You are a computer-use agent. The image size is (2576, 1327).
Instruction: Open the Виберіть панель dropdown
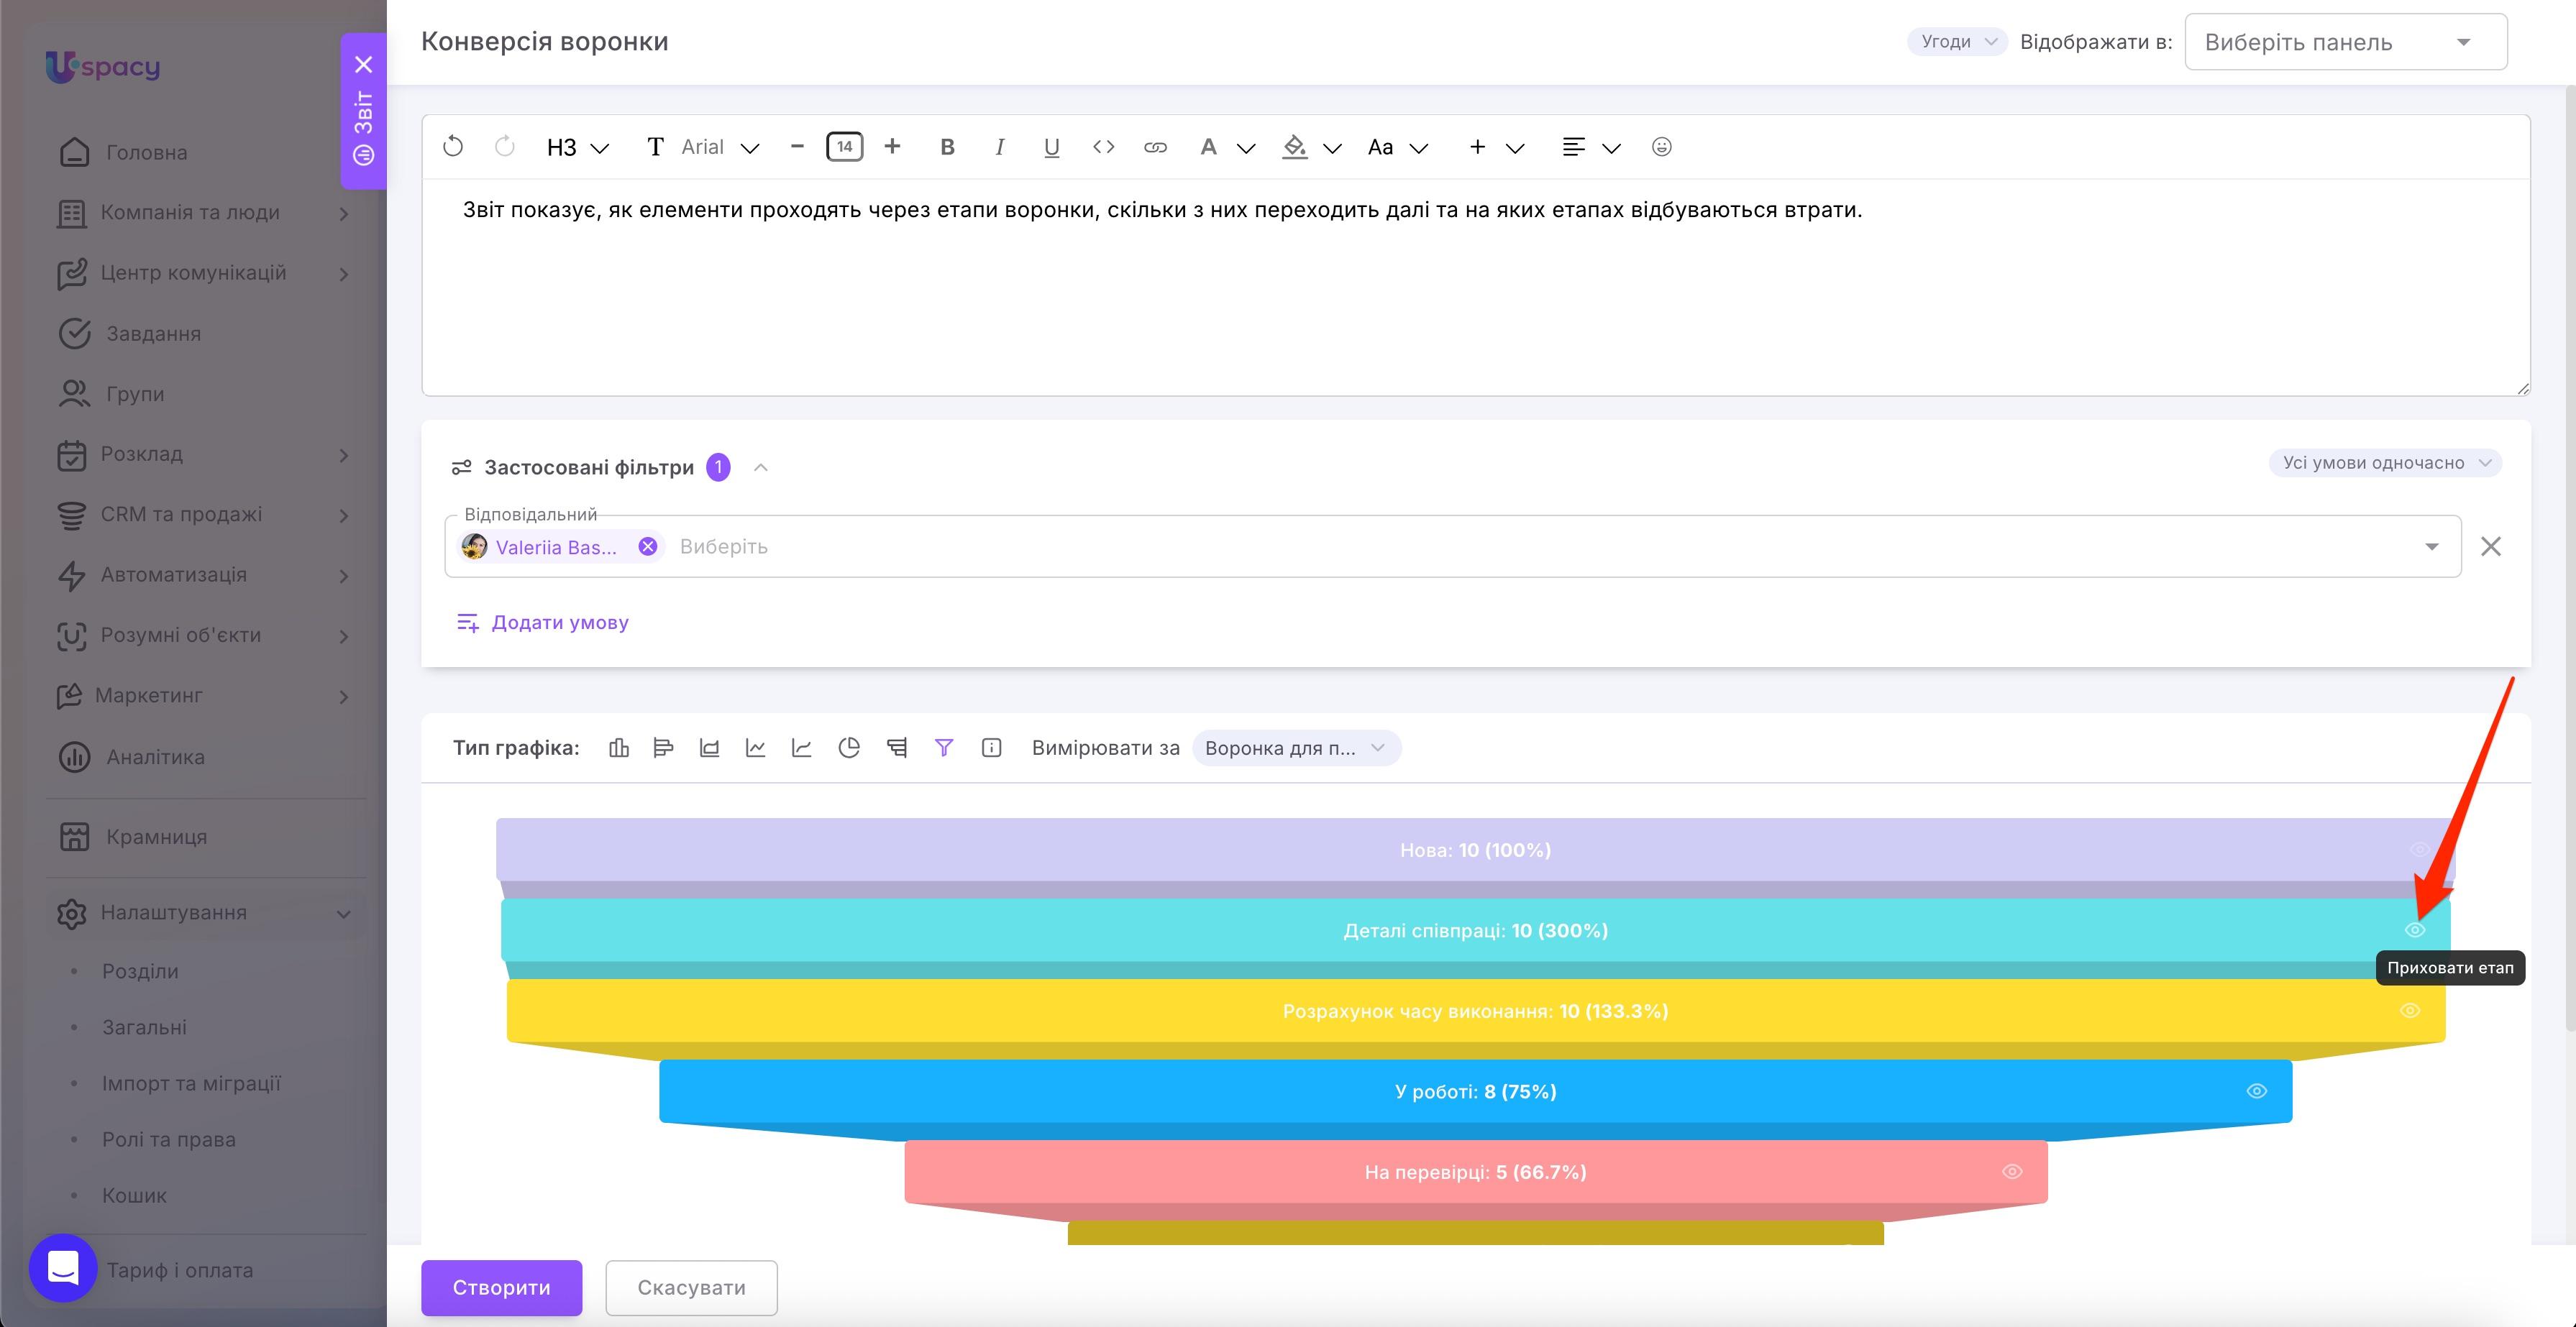coord(2346,42)
